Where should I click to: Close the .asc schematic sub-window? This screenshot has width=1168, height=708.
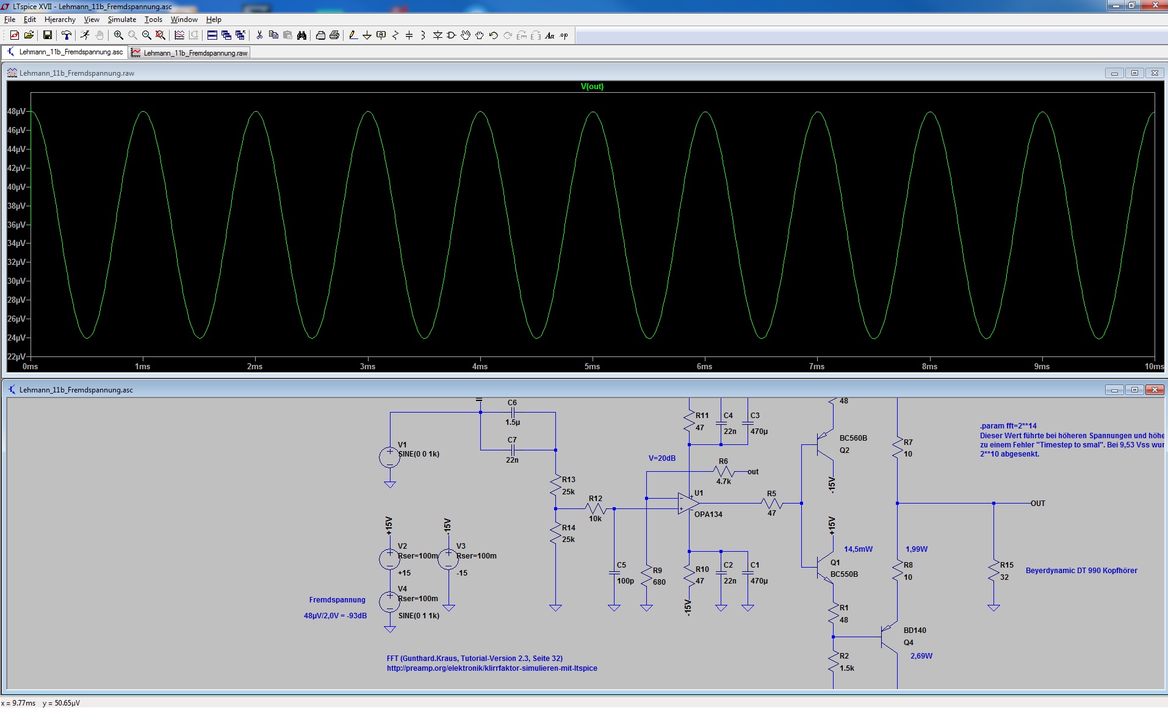click(1155, 389)
